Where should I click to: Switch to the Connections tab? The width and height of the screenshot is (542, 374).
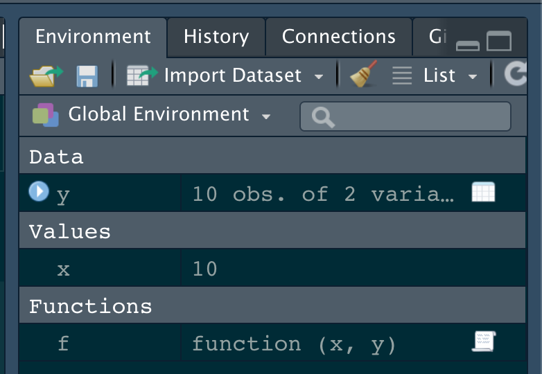click(x=338, y=37)
